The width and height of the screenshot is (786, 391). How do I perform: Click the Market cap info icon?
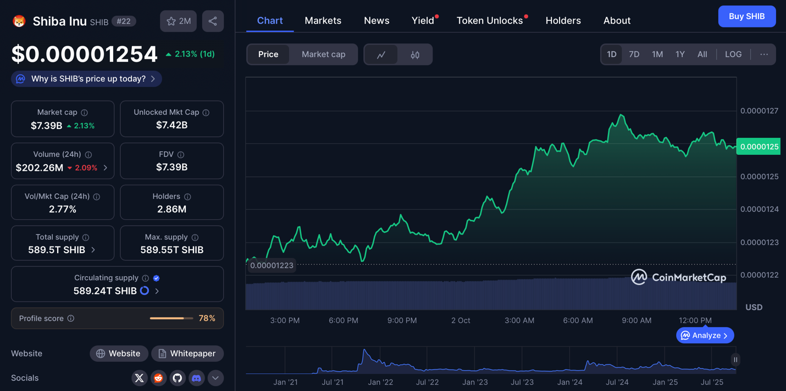pyautogui.click(x=84, y=113)
